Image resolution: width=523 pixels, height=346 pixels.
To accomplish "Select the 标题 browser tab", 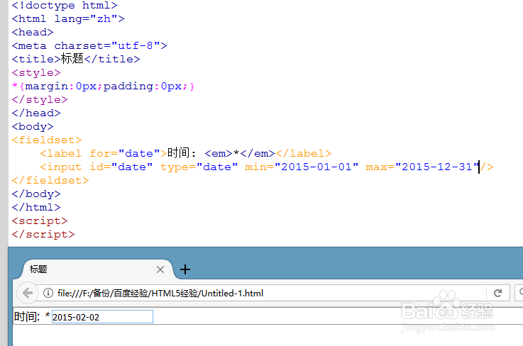I will pos(97,269).
